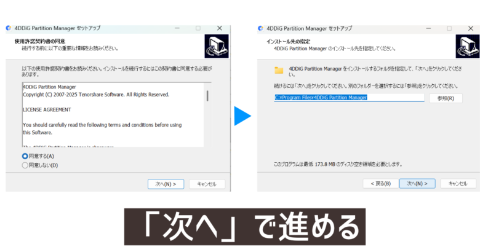
Task: Click the 4DDiG logo in the install destination title bar
Action: 260,28
